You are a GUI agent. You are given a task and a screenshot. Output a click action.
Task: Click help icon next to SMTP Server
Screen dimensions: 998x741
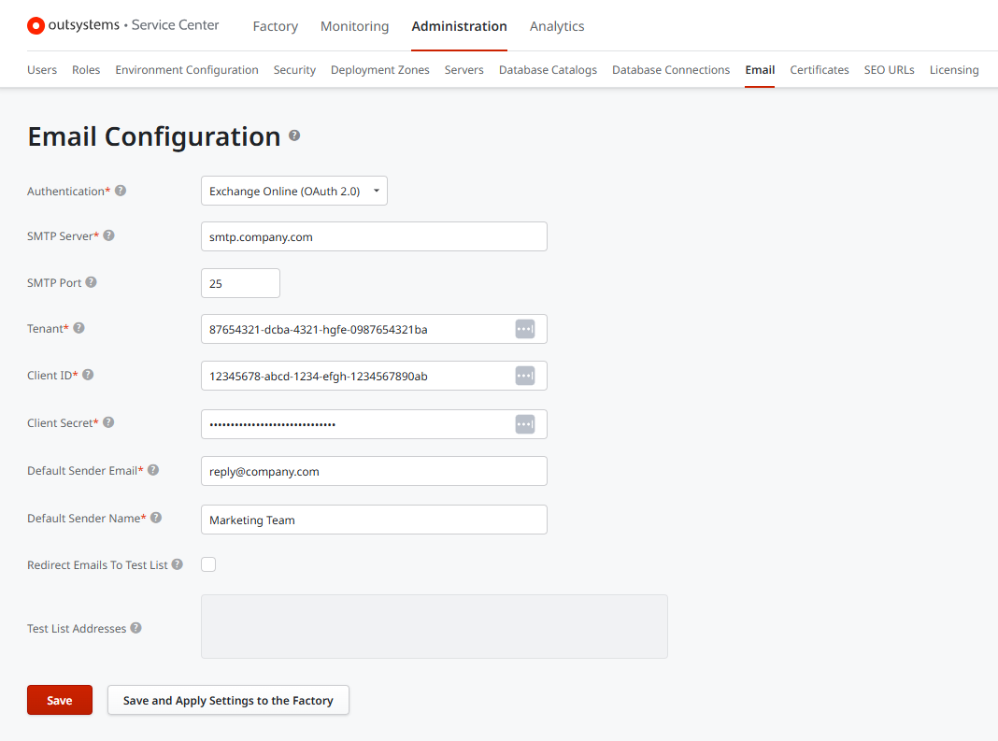pyautogui.click(x=108, y=235)
